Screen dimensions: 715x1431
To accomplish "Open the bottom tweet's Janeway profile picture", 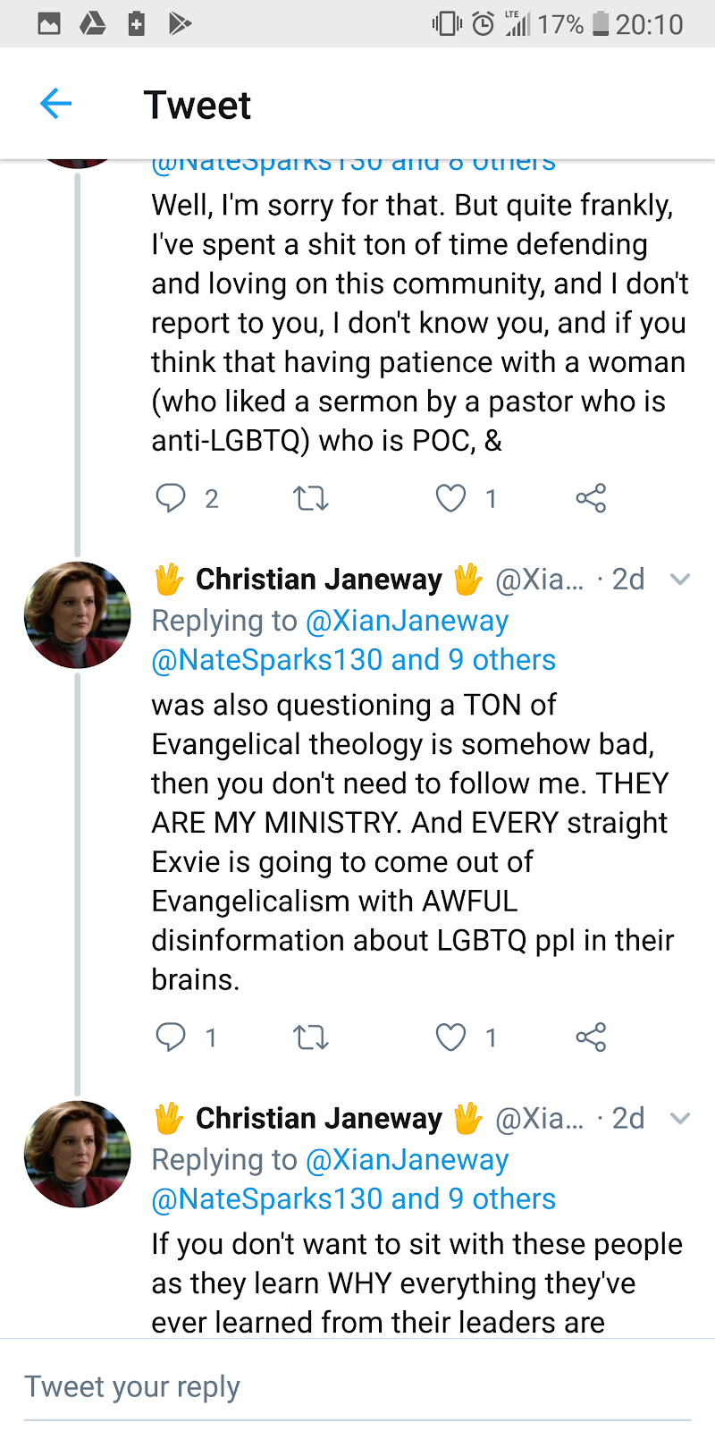I will tap(78, 1154).
